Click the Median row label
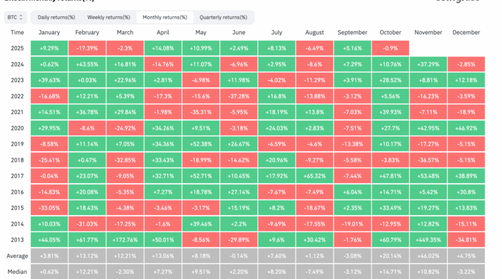Viewport: 502px width, 279px height. pos(18,272)
